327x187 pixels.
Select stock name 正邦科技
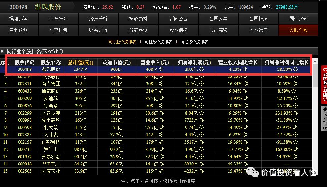point(51,142)
